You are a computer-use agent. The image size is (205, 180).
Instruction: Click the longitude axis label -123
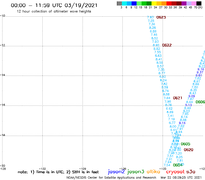(x=163, y=169)
